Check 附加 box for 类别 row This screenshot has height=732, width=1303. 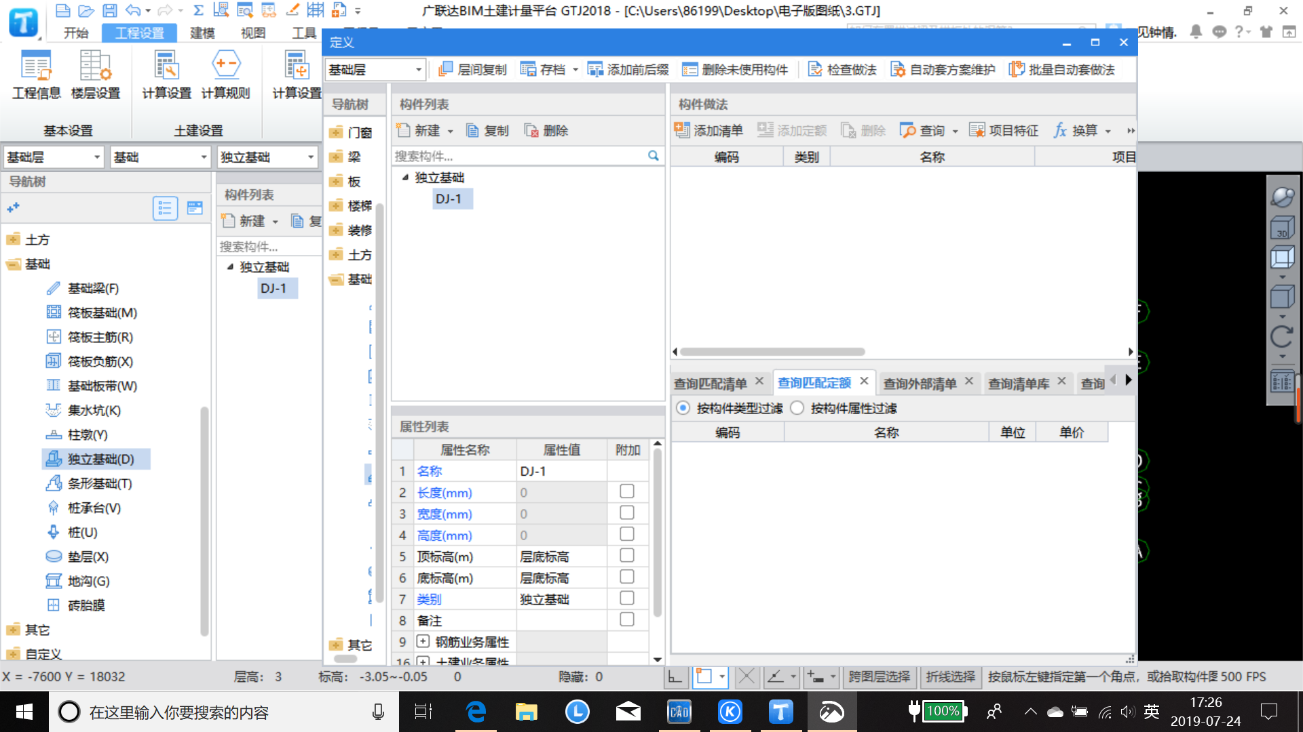click(x=627, y=598)
